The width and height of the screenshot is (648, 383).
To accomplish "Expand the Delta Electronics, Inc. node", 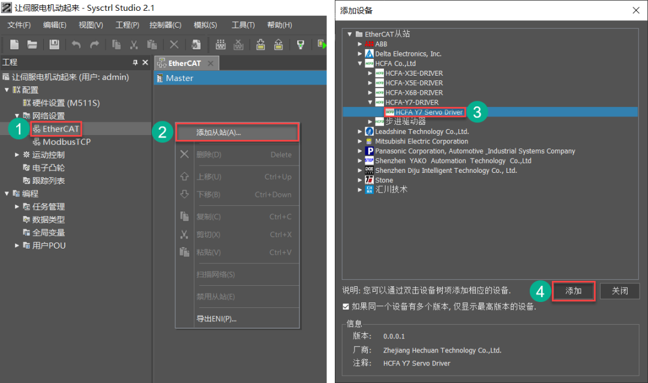I will (x=360, y=53).
